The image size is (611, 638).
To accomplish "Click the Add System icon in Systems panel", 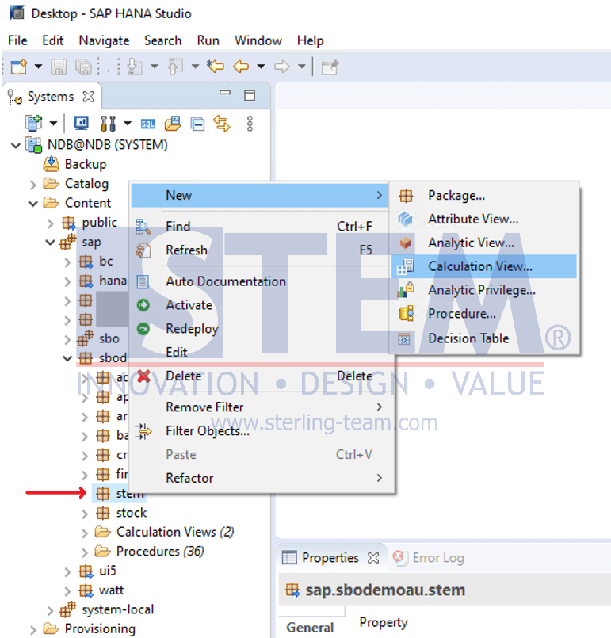I will point(33,124).
